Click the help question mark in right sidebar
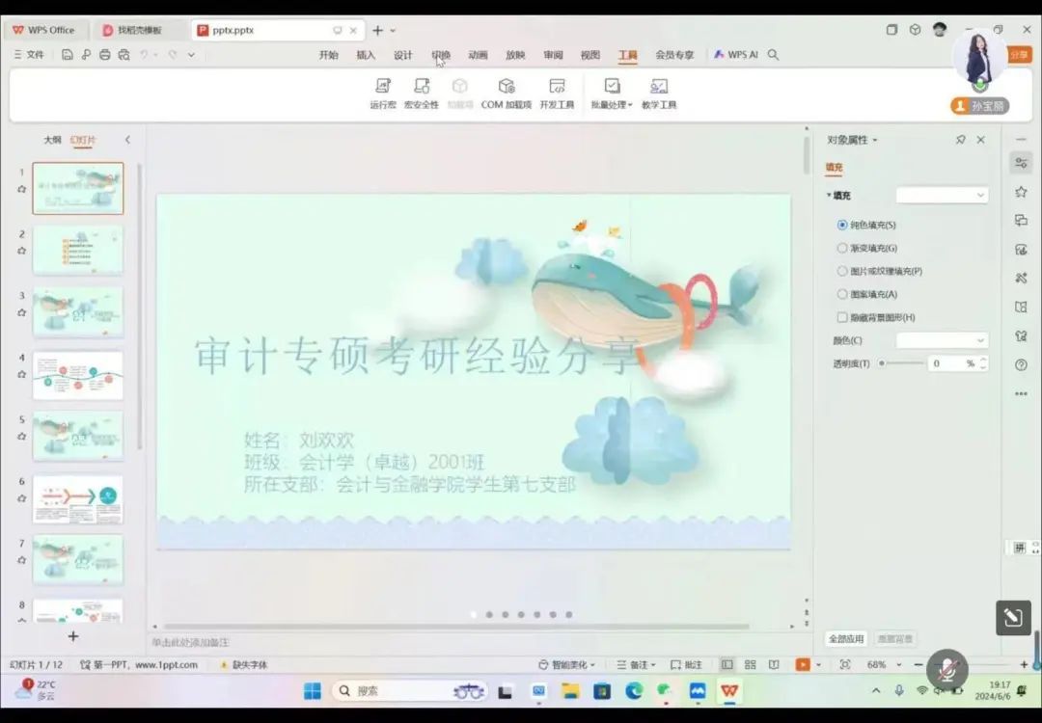1042x723 pixels. pyautogui.click(x=1021, y=365)
